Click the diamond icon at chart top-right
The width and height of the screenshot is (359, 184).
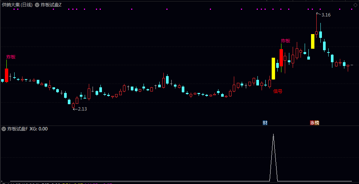[355, 5]
